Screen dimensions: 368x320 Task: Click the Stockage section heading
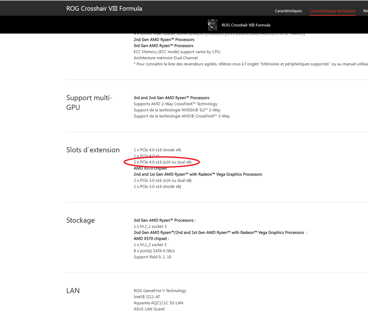[x=80, y=220]
